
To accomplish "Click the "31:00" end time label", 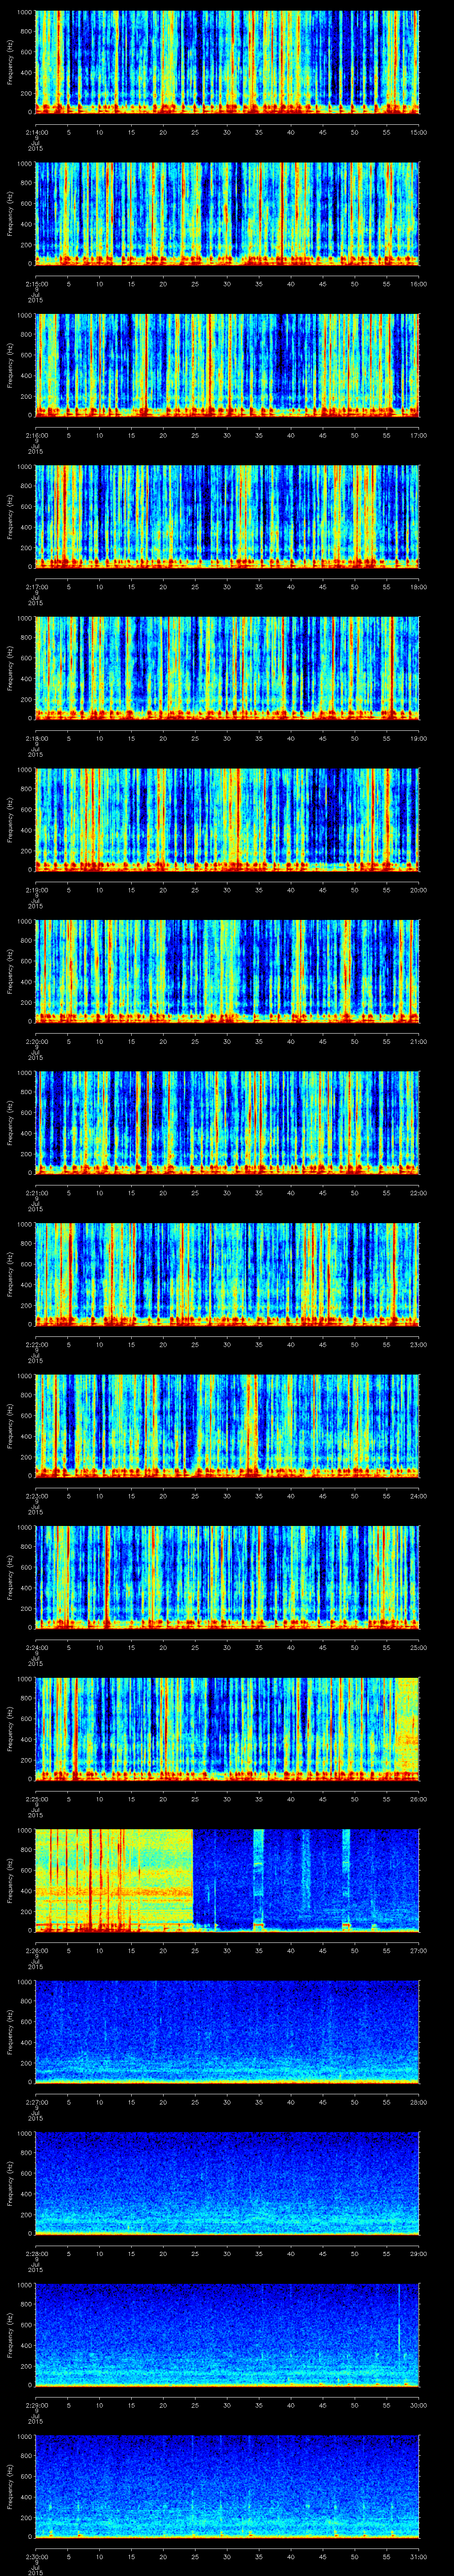I will click(418, 2556).
